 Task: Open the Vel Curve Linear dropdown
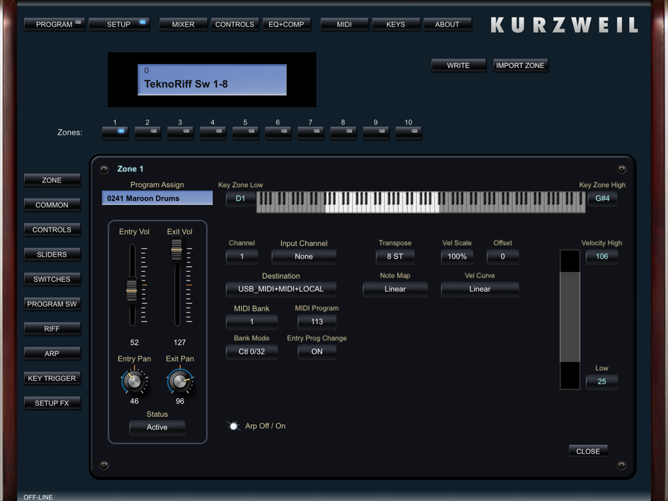pos(480,289)
